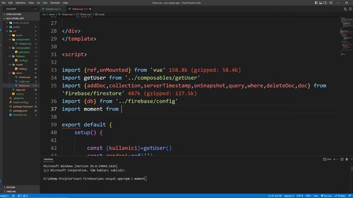The width and height of the screenshot is (353, 198).
Task: Collapse the src folder
Action: (x=15, y=31)
